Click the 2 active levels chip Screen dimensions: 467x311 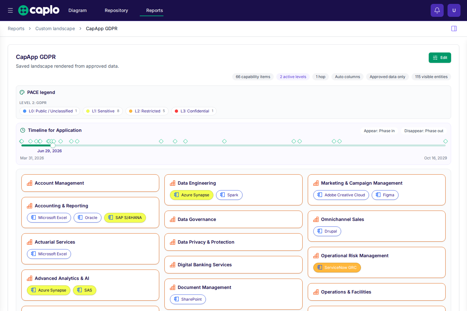pos(293,77)
